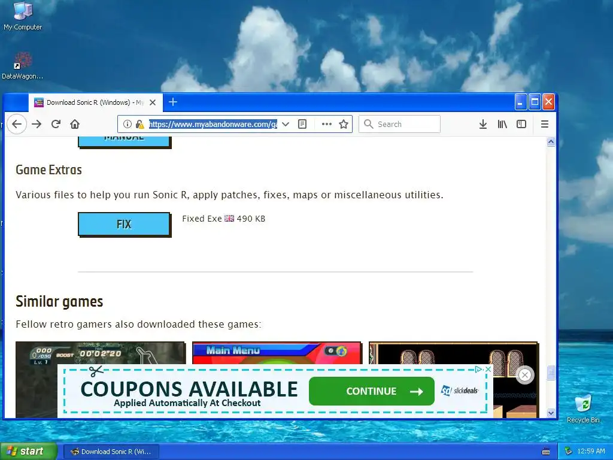Click the Game Extras heading
This screenshot has height=460, width=613.
pyautogui.click(x=49, y=170)
